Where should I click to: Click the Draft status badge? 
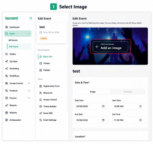coord(44,39)
